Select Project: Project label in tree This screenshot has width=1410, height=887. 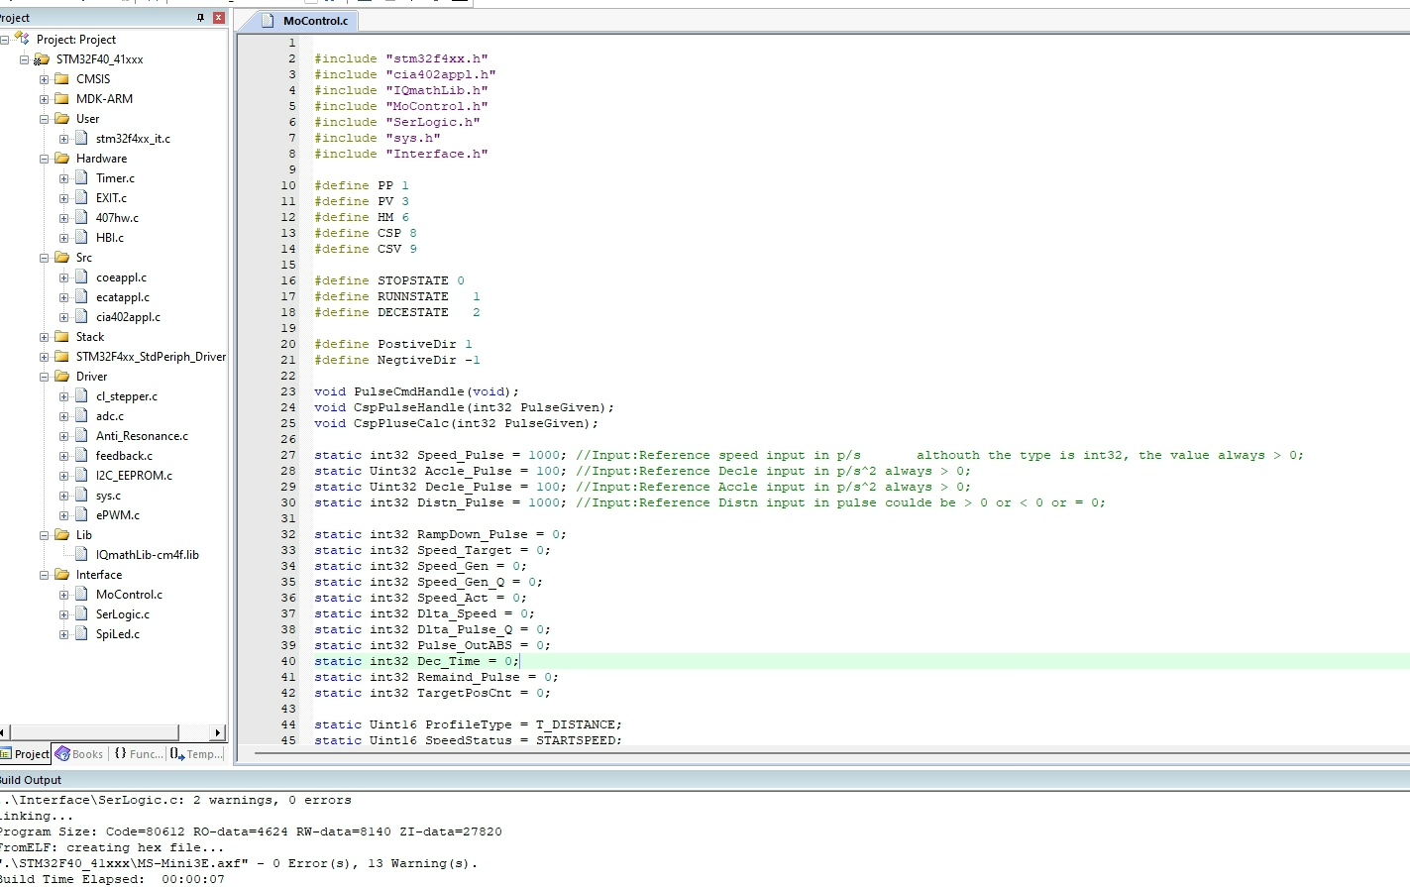[x=76, y=40]
